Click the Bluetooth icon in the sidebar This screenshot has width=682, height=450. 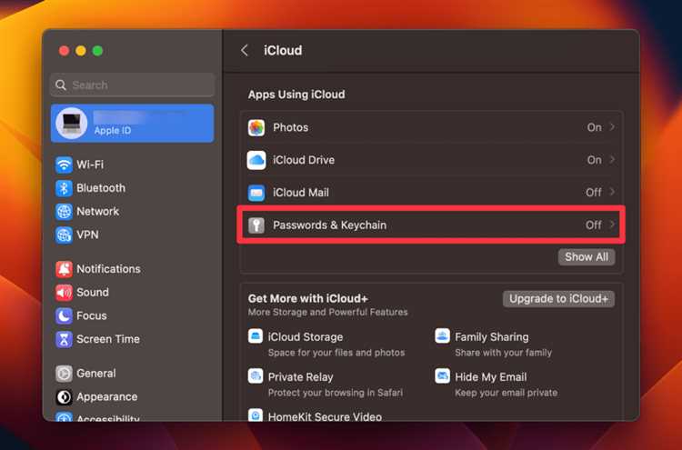(x=64, y=188)
